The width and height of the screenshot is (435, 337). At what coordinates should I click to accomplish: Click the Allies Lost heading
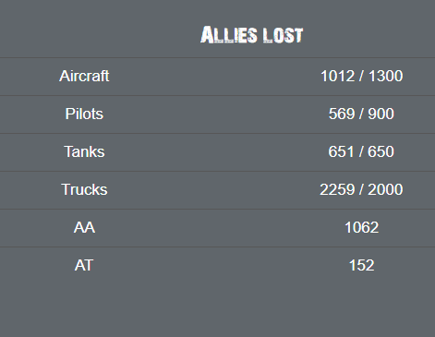point(252,35)
